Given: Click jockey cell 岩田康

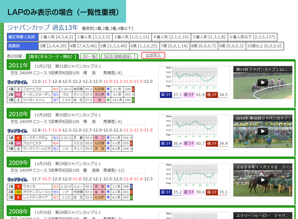Looking at the screenshot, I should [x=78, y=89].
